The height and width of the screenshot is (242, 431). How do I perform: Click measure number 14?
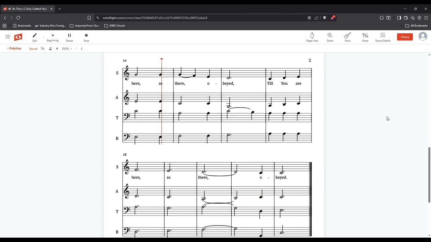click(125, 61)
